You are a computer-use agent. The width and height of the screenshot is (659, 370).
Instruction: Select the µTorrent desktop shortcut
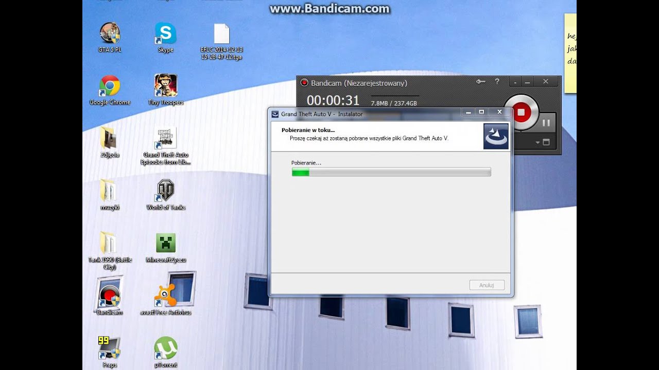coord(165,353)
